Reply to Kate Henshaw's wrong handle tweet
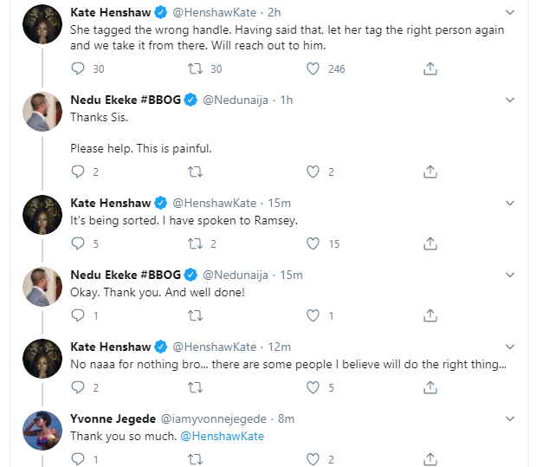This screenshot has height=467, width=536. (x=78, y=69)
